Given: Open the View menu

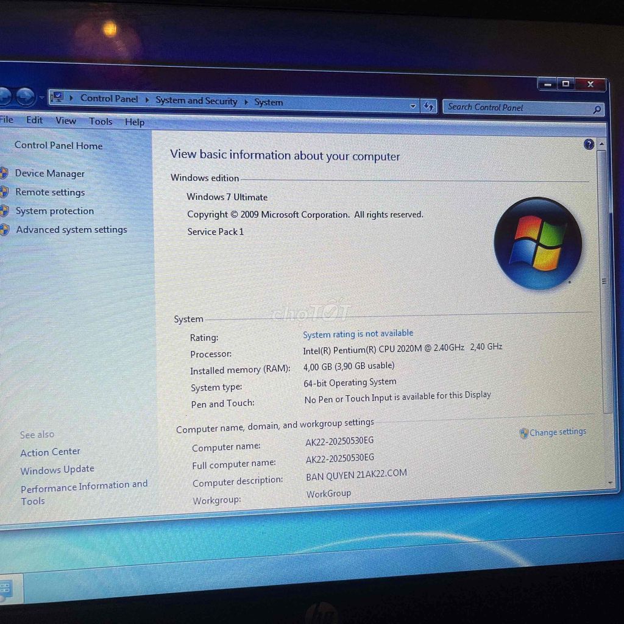Looking at the screenshot, I should pos(66,121).
